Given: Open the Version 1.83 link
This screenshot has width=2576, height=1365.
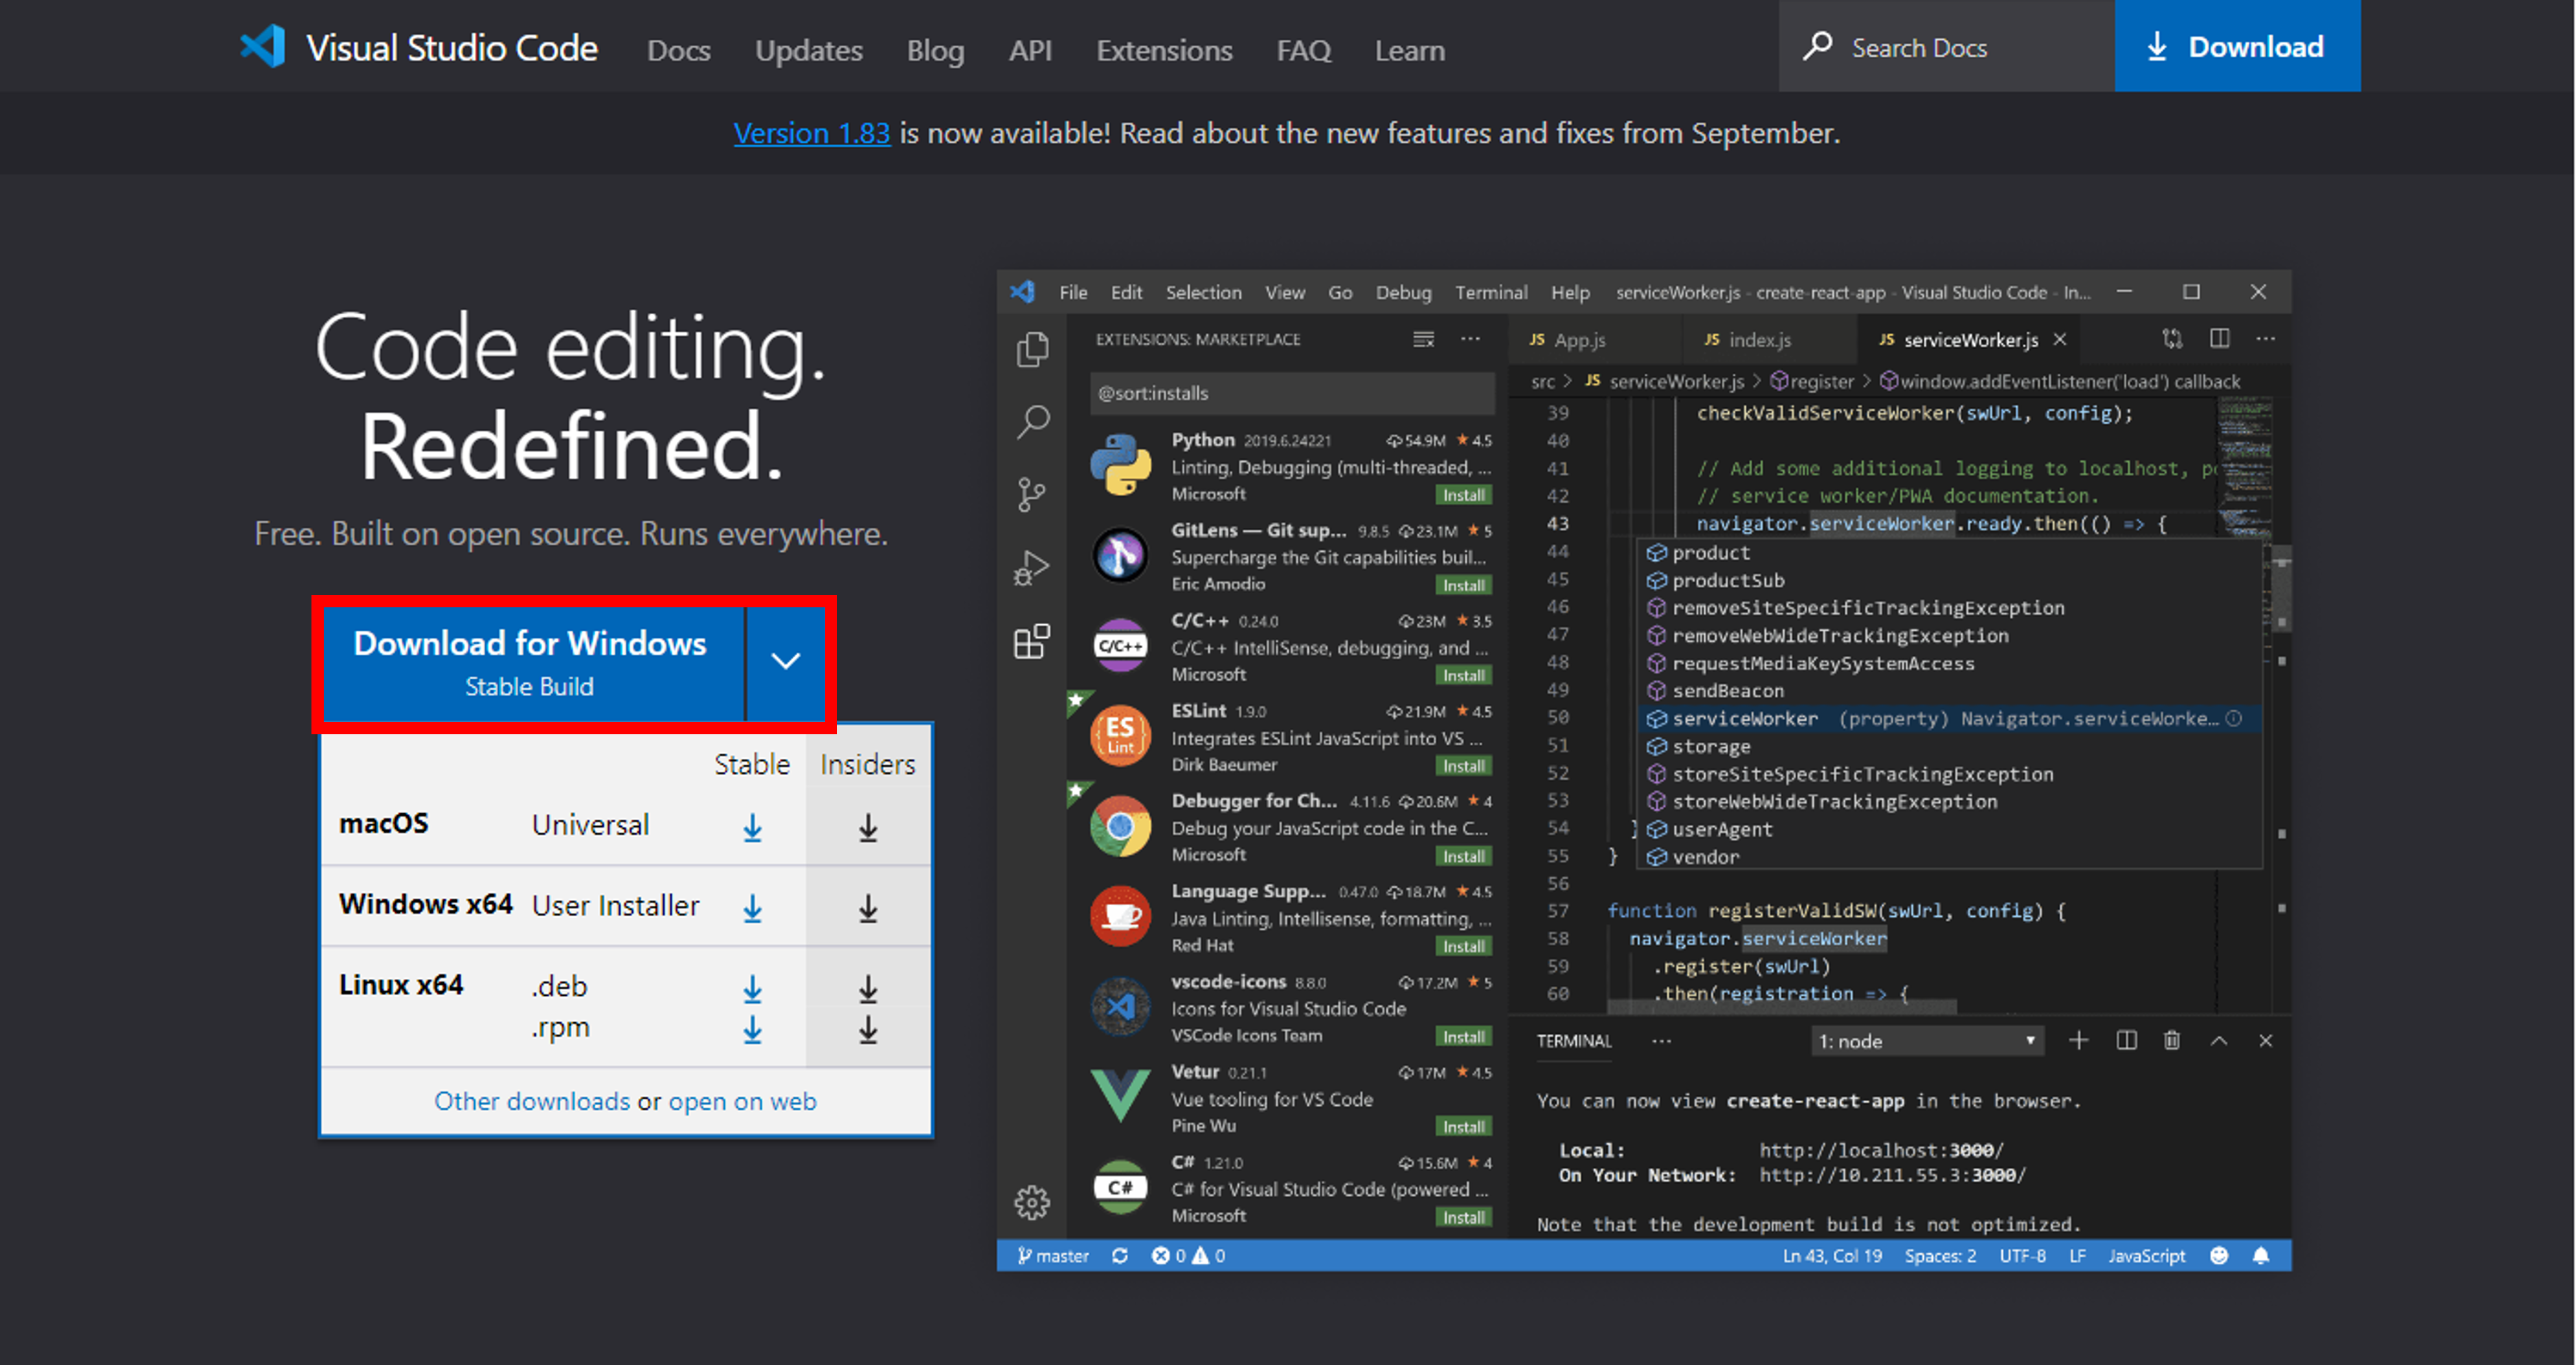Looking at the screenshot, I should [x=811, y=133].
